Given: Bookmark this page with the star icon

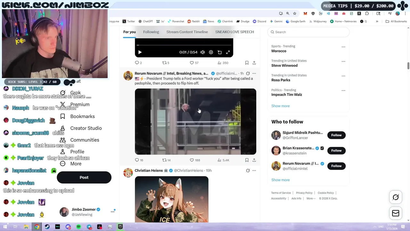Looking at the screenshot, I should [x=294, y=13].
